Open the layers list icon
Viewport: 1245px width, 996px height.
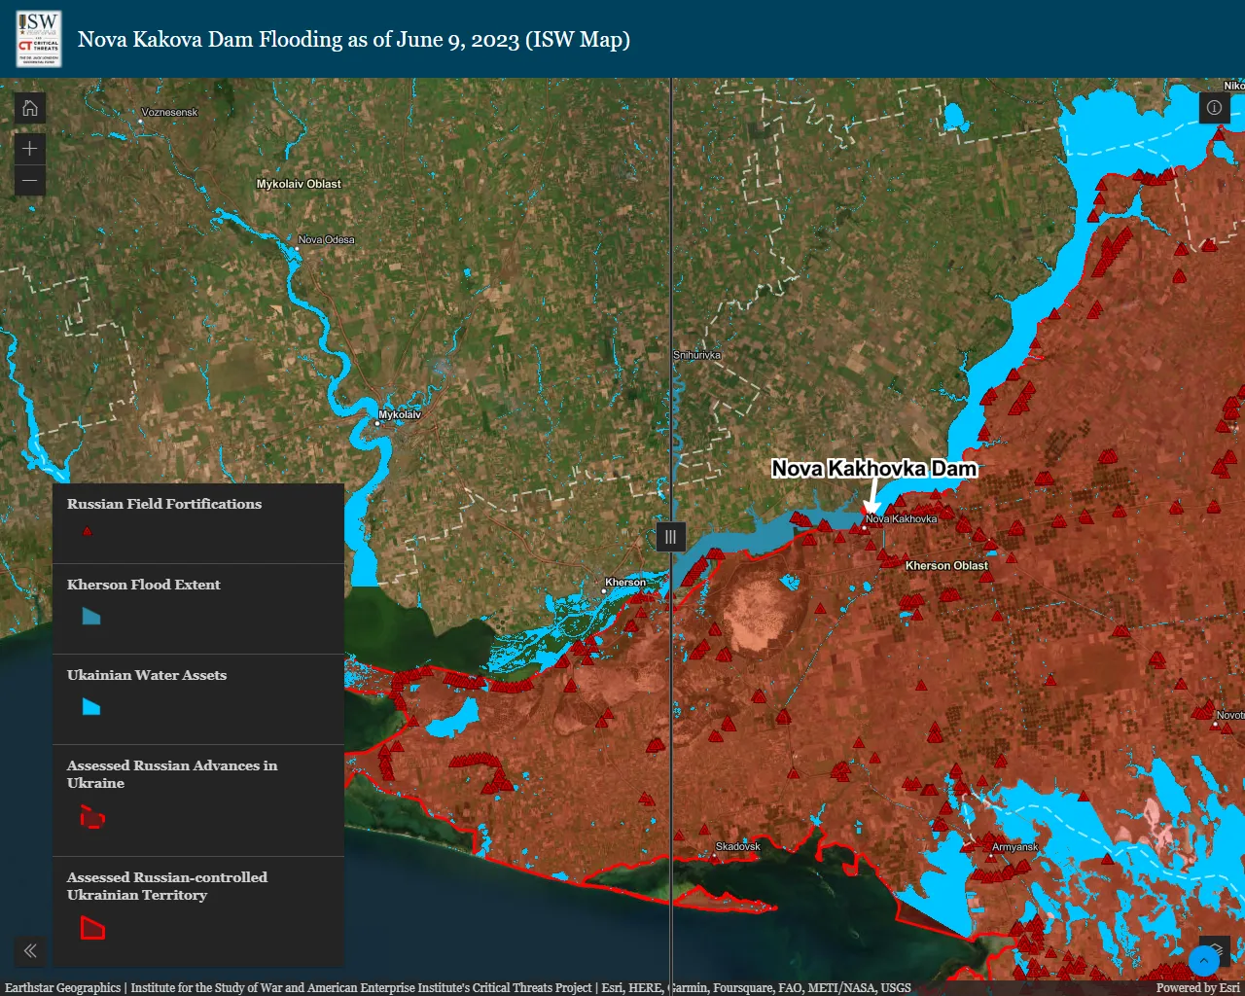click(1216, 946)
